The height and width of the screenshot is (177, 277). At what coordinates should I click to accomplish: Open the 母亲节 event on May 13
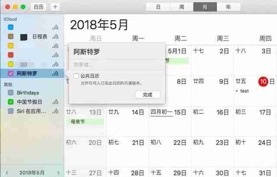85,122
